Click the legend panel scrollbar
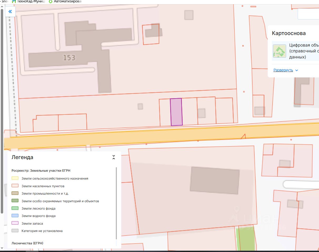Screen dimensions: 319x252 (116, 203)
